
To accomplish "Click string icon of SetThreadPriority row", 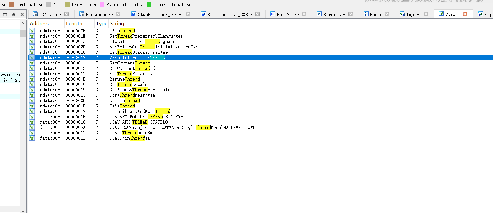I will point(32,74).
